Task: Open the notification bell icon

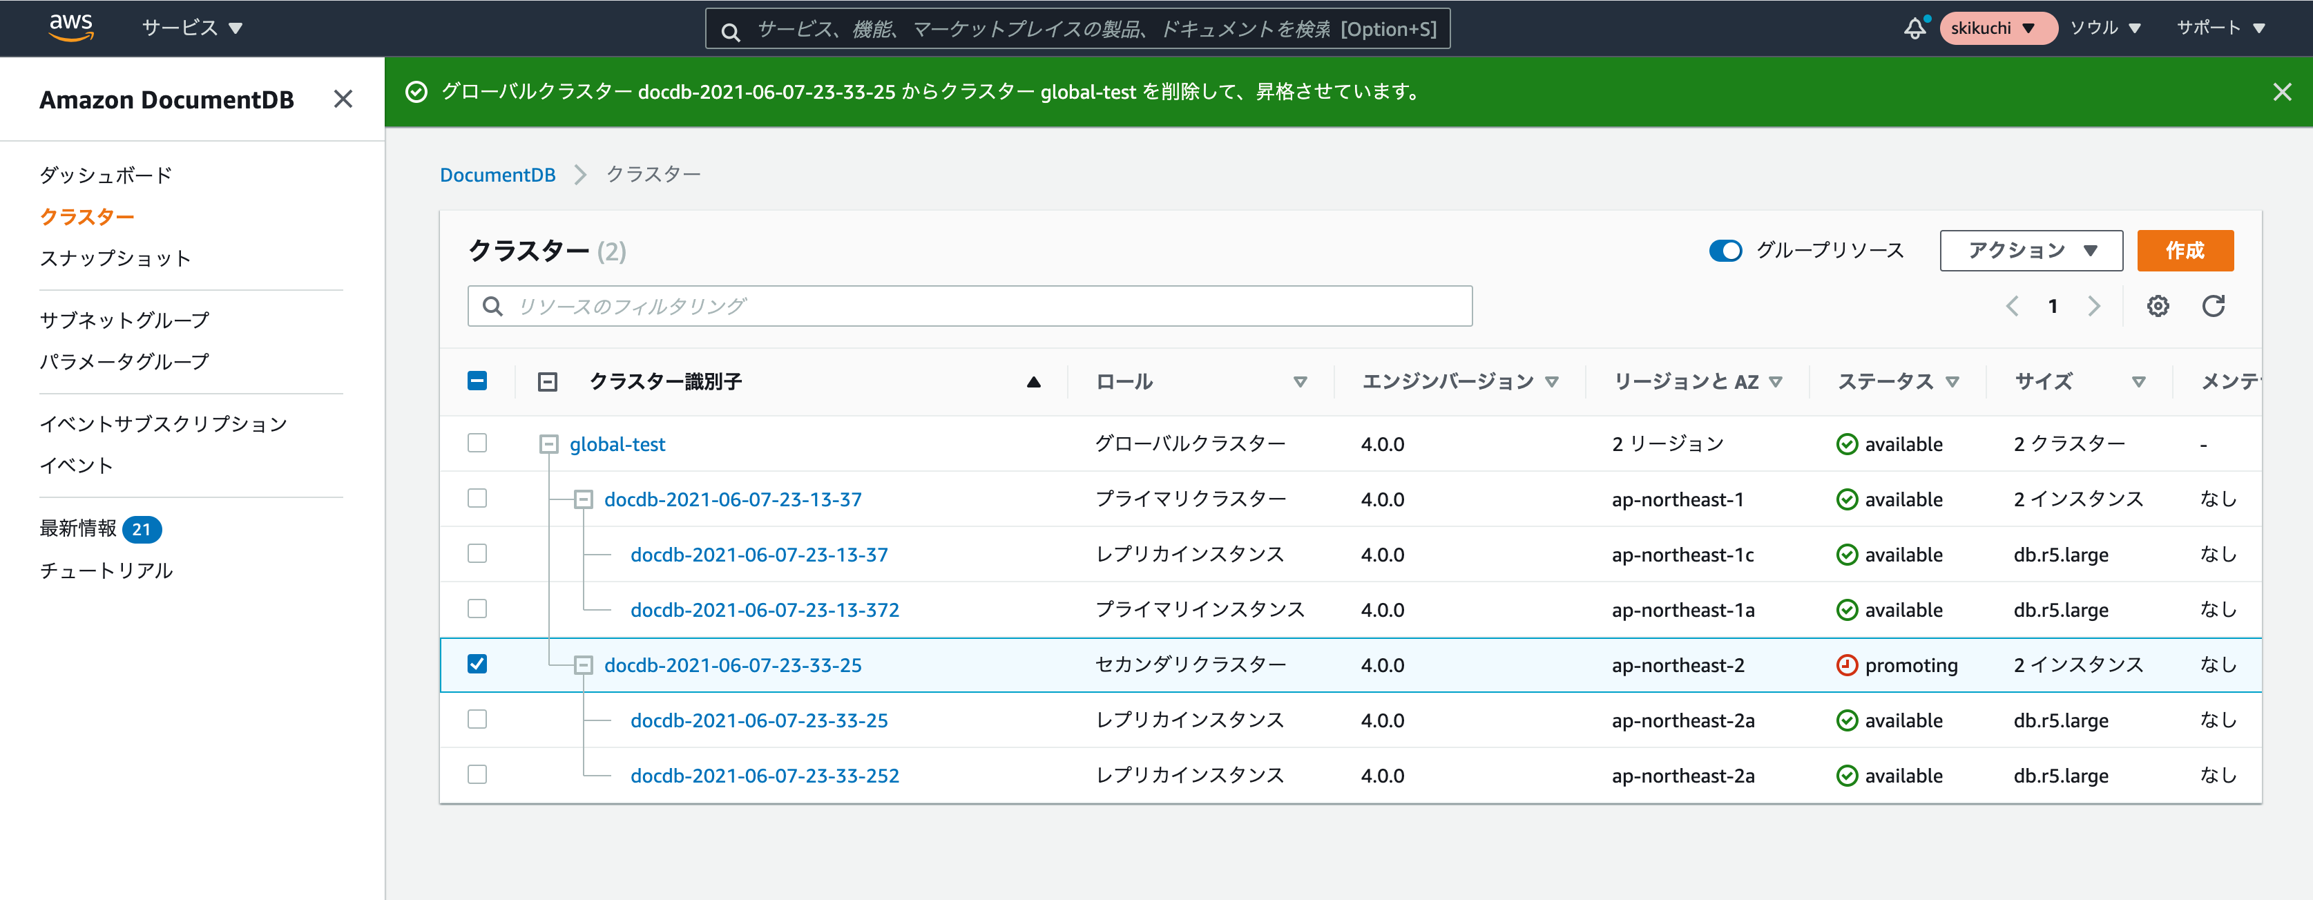Action: point(1915,28)
